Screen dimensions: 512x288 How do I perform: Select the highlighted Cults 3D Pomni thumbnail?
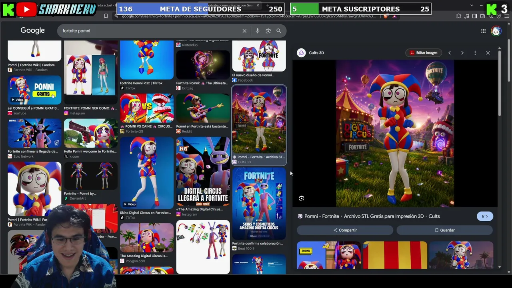259,120
